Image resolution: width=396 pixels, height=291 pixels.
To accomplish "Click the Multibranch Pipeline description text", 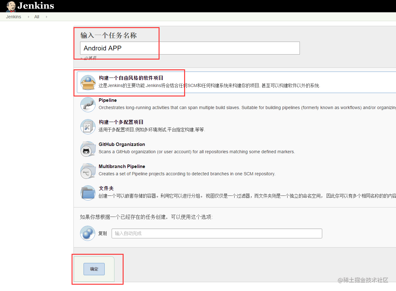I will (187, 174).
